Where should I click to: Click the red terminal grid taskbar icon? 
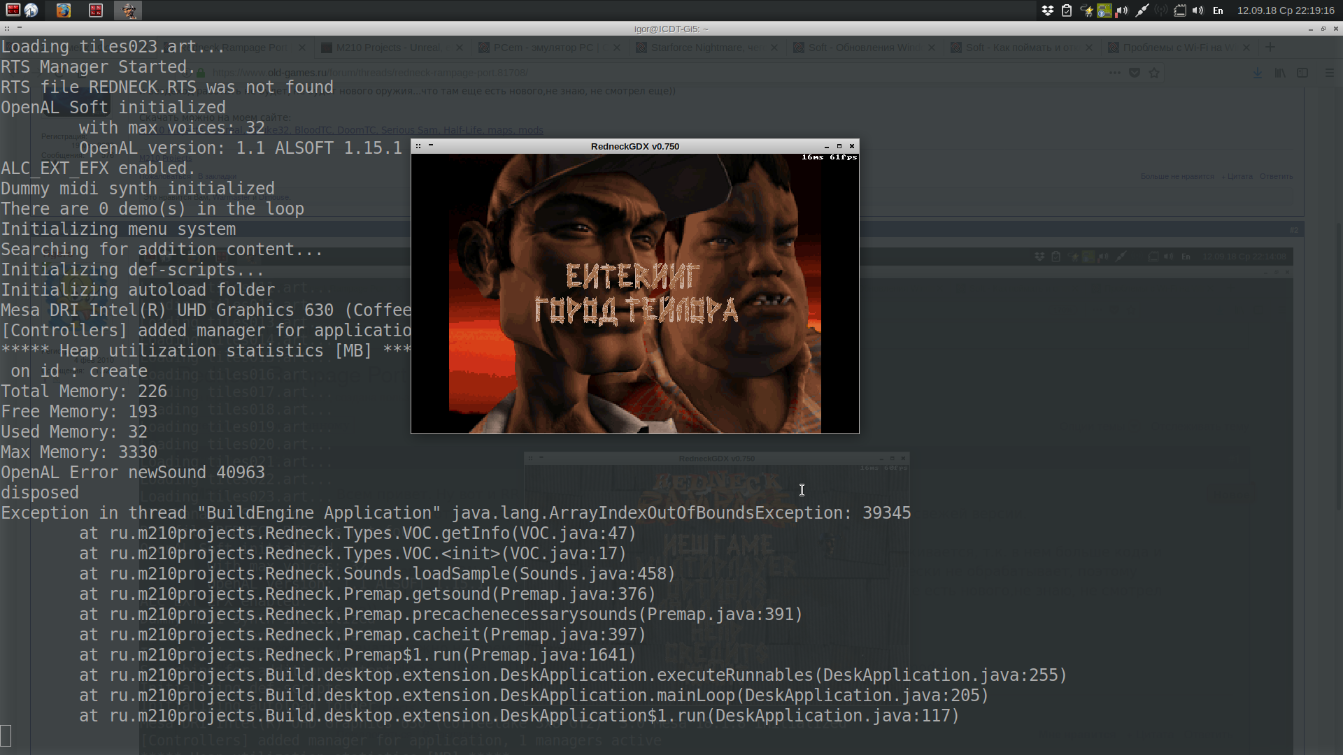pyautogui.click(x=96, y=10)
